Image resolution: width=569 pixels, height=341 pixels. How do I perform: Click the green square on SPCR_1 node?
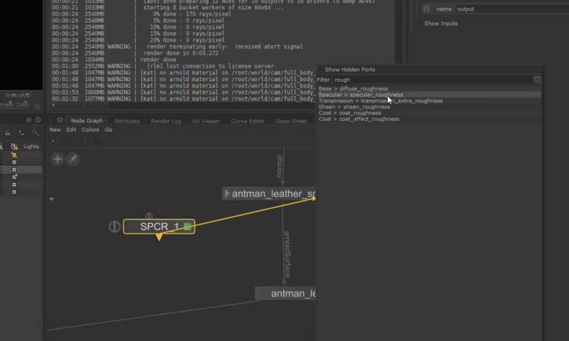188,227
